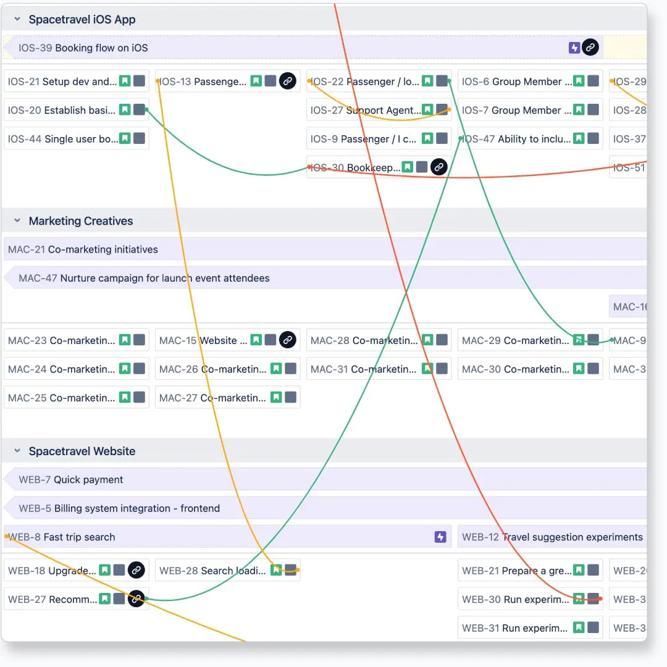The image size is (667, 667).
Task: Collapse the Spacetravel iOS App section
Action: tap(17, 20)
